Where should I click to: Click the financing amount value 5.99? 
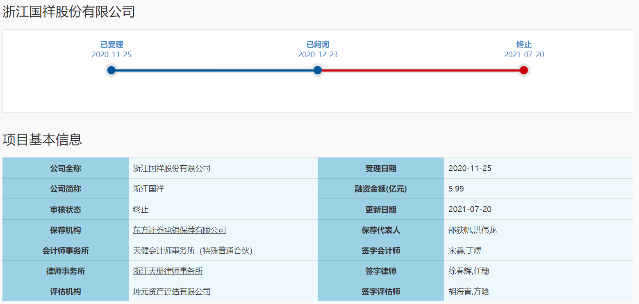click(x=456, y=189)
